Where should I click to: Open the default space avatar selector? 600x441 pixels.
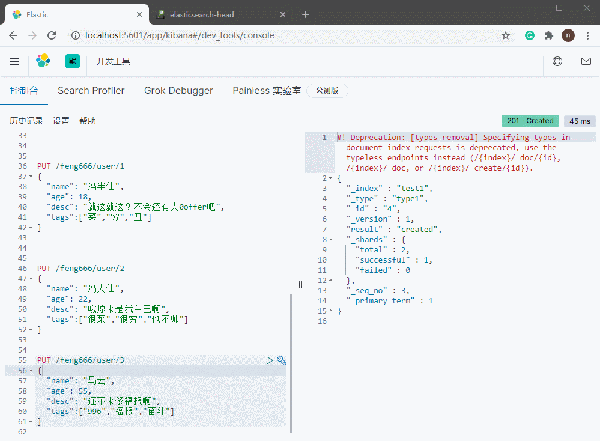pos(73,61)
